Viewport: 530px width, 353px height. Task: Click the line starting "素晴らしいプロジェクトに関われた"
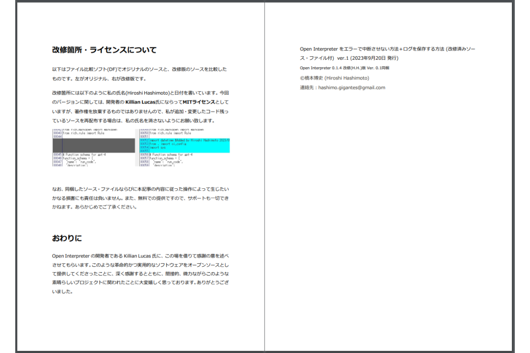[140, 282]
